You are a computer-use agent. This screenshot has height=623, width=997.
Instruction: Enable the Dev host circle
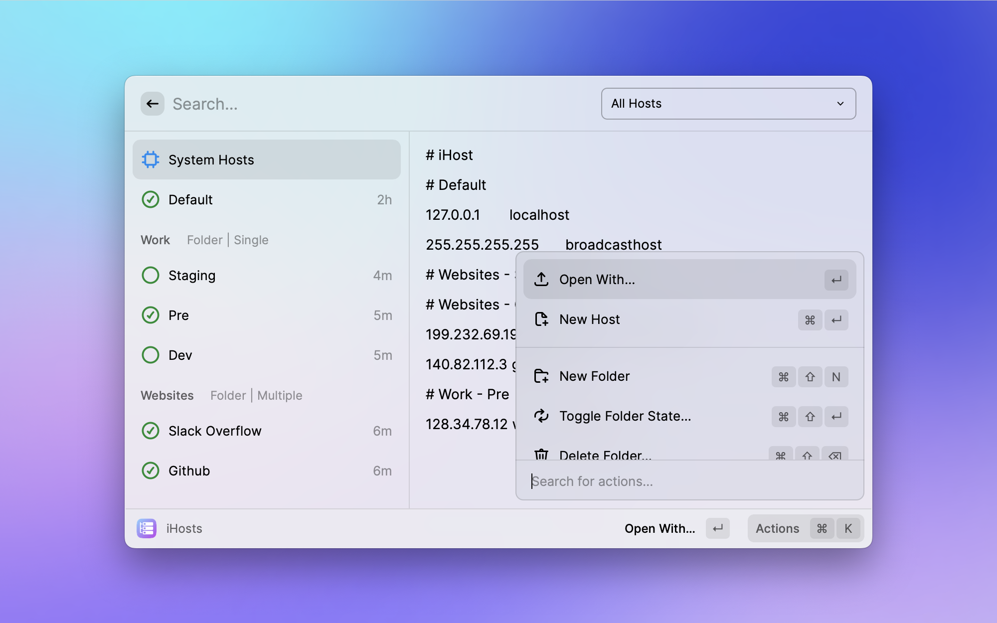point(151,355)
